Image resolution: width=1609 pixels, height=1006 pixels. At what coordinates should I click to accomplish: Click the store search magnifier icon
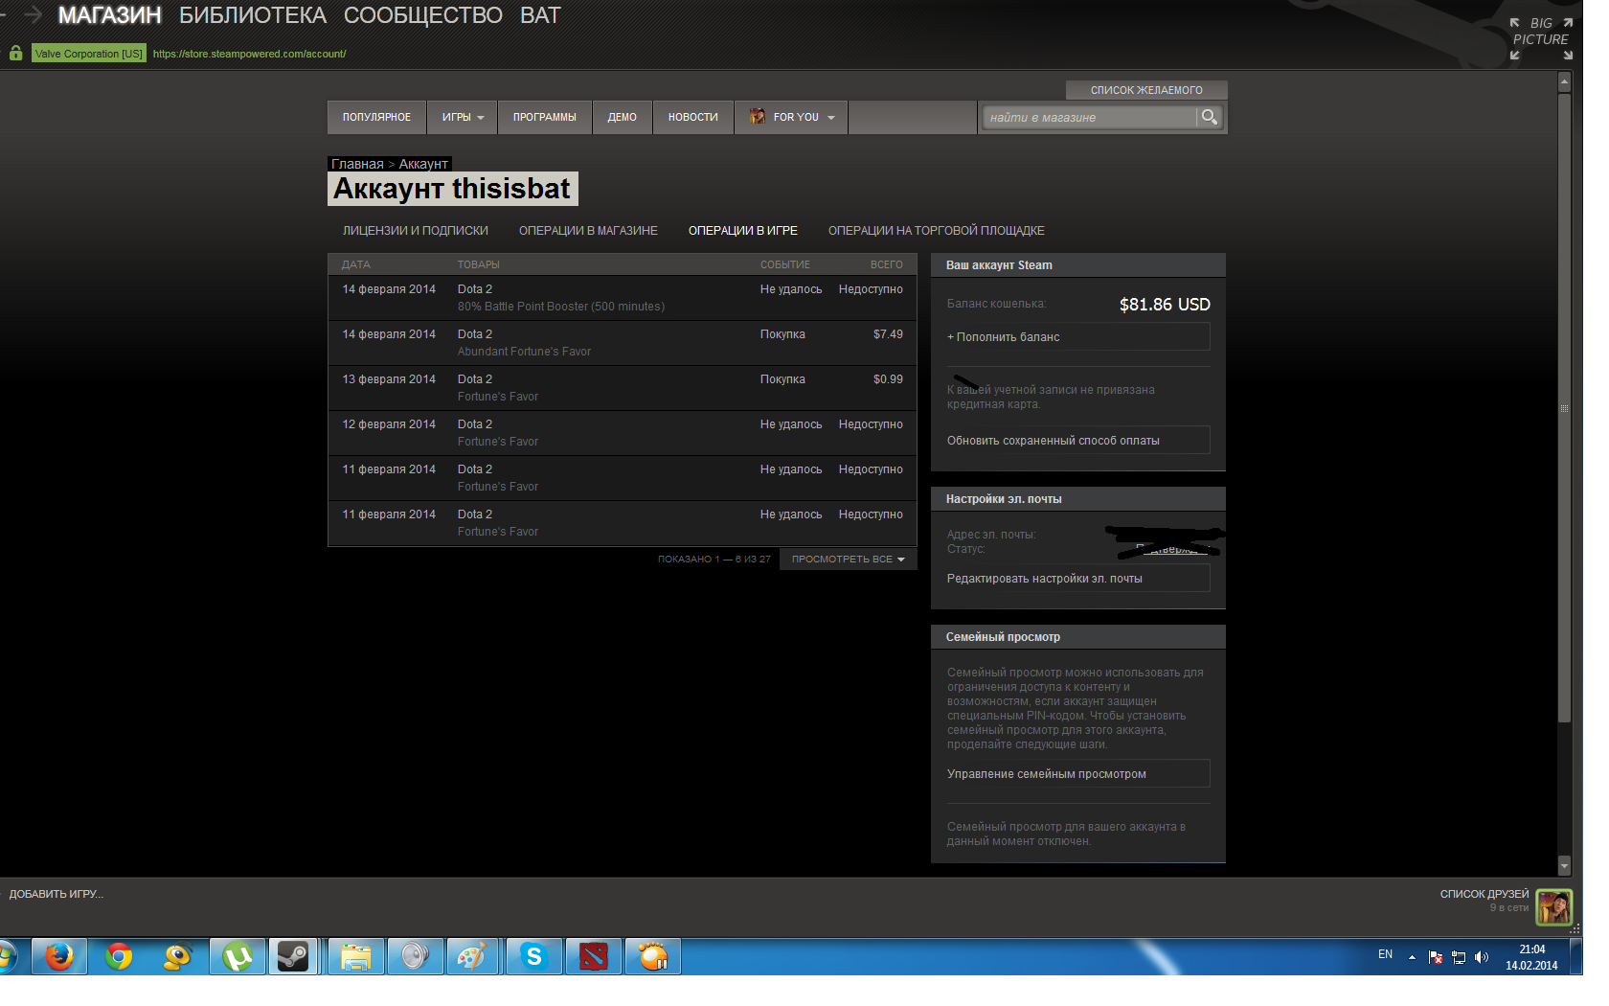pyautogui.click(x=1210, y=117)
